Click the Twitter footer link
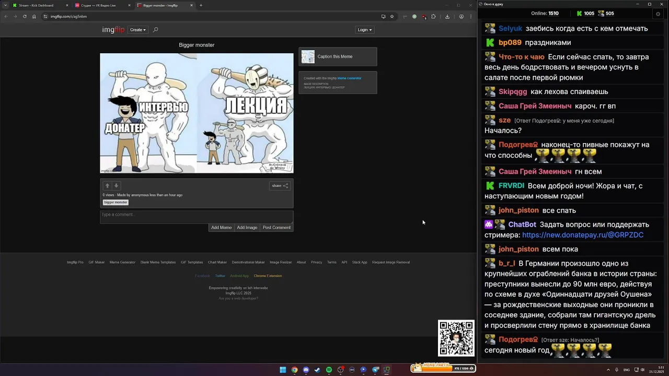 click(x=220, y=276)
